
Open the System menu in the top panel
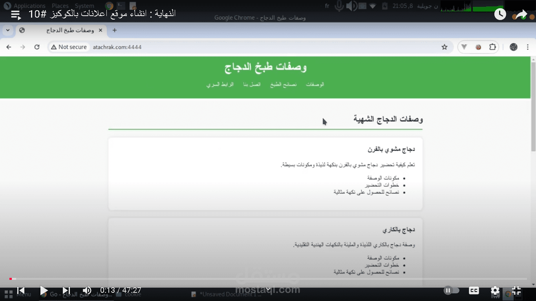point(84,6)
